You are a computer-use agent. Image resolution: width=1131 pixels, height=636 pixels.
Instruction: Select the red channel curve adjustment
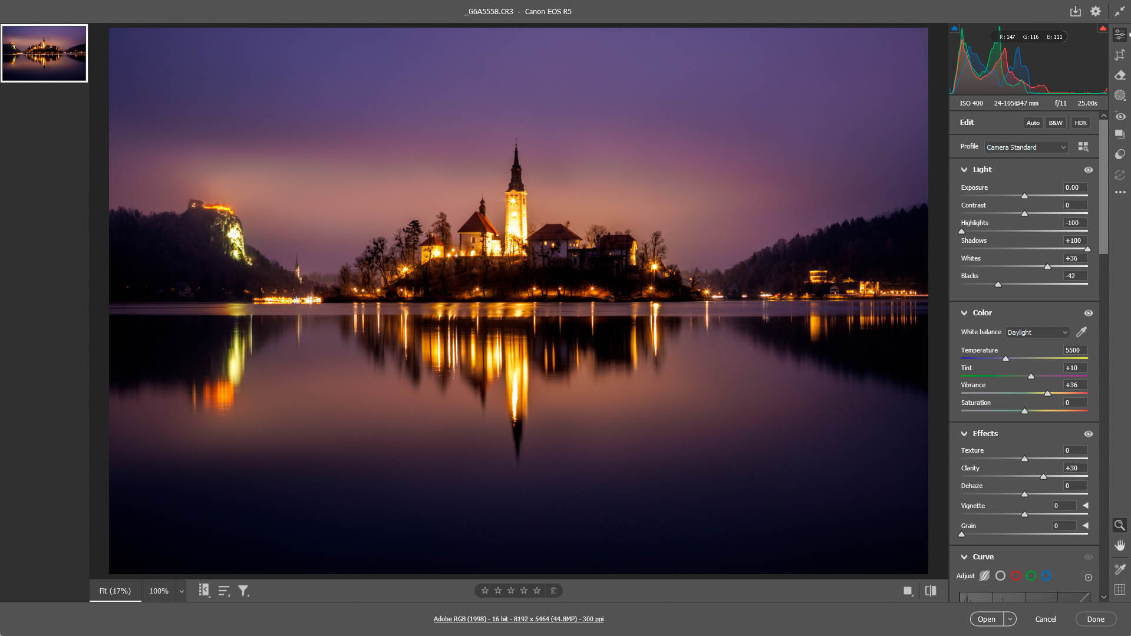tap(1015, 576)
